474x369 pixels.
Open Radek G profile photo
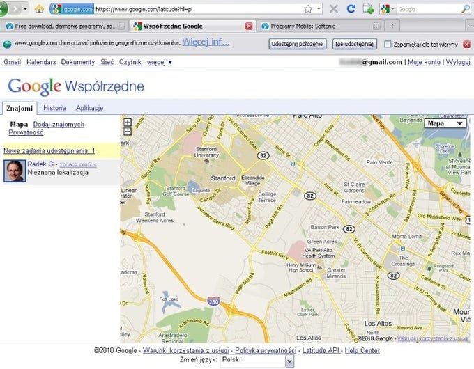[x=15, y=171]
